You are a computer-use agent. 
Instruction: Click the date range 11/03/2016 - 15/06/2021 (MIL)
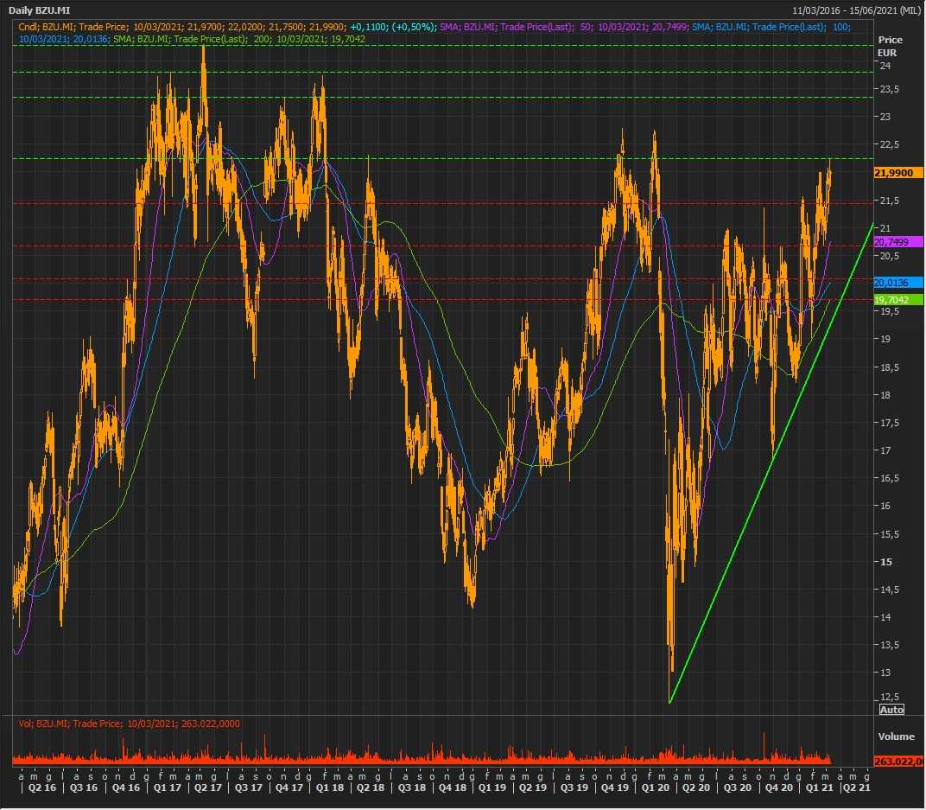click(856, 10)
